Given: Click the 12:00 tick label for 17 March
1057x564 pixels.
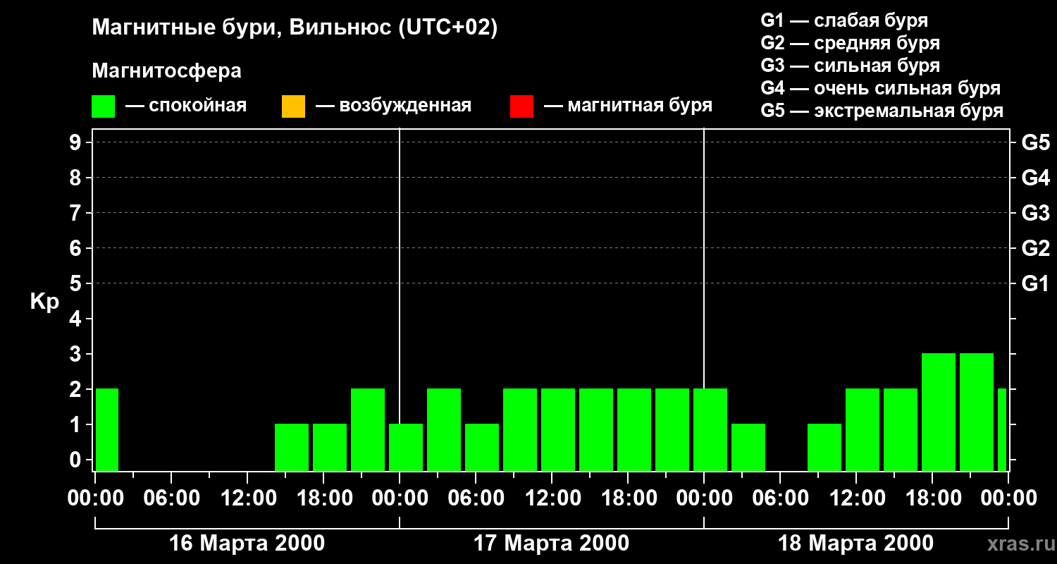Looking at the screenshot, I should point(552,498).
